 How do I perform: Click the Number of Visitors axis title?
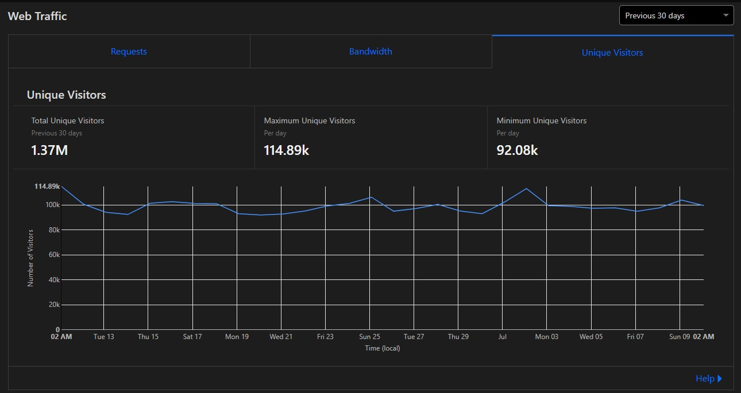coord(31,258)
